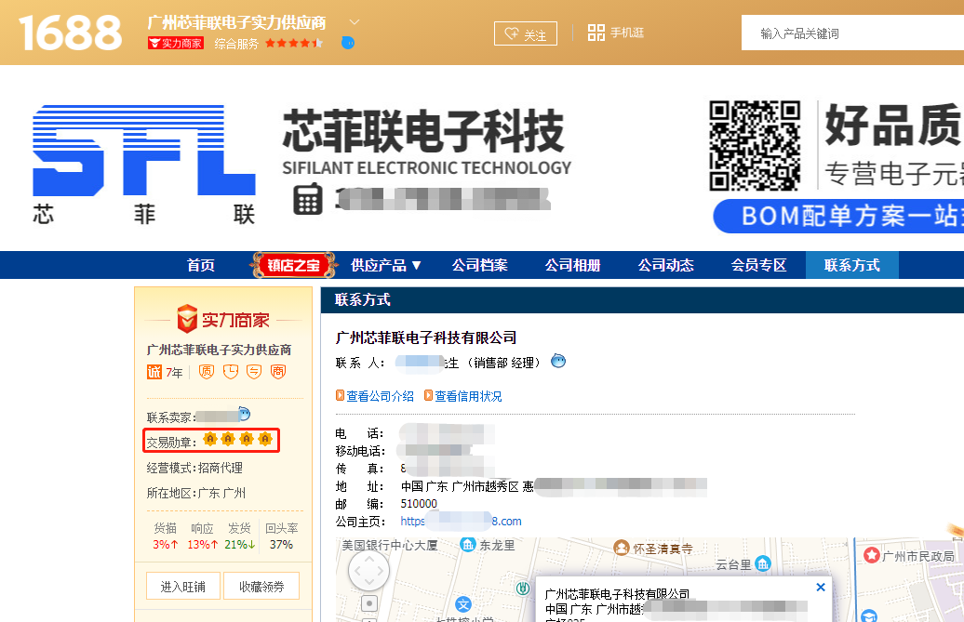Open the 镇店之宝 badge tab

click(x=293, y=265)
